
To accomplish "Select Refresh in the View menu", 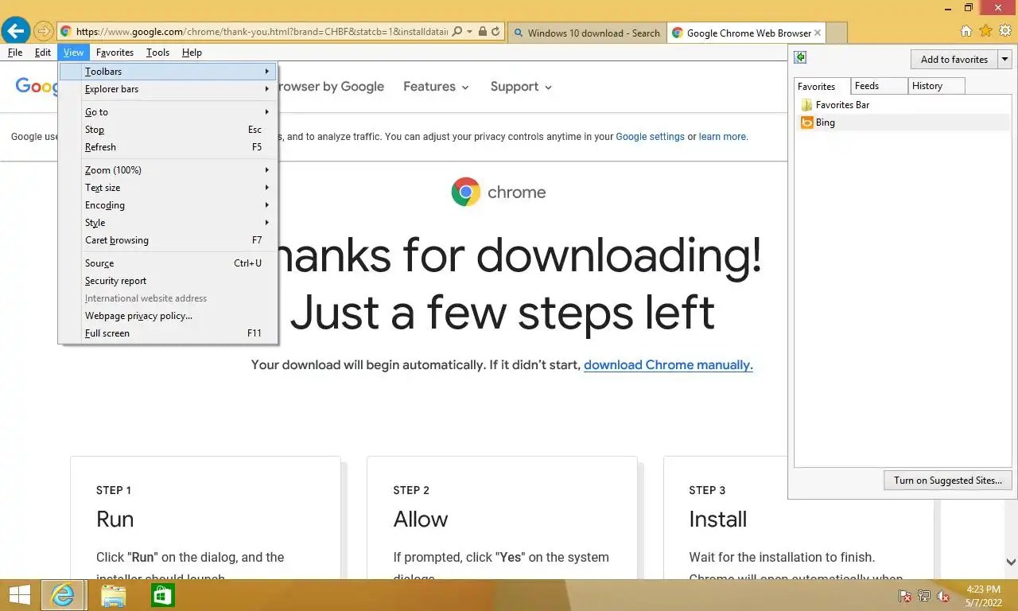I will (x=169, y=147).
